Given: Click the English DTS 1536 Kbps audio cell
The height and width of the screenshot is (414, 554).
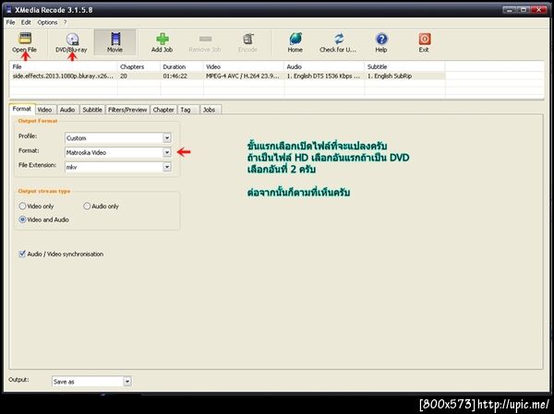Looking at the screenshot, I should click(324, 76).
